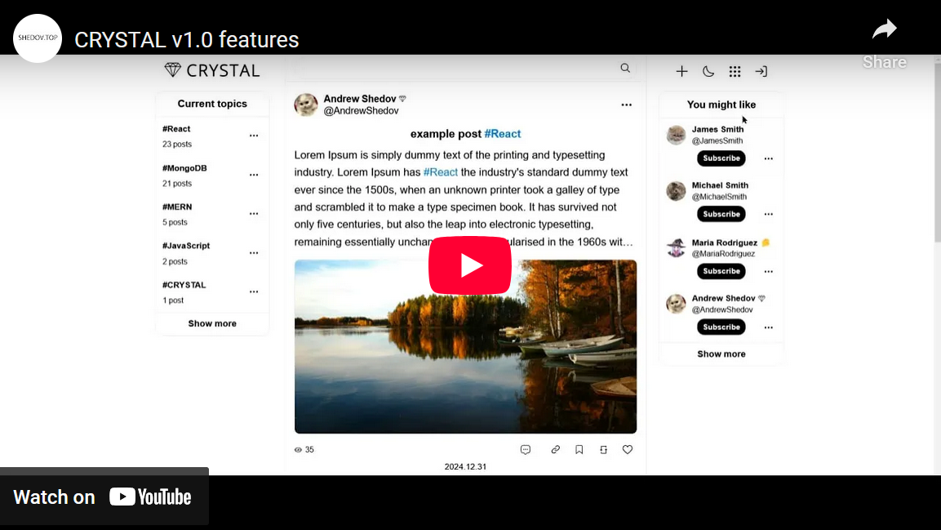Open options beside Andrew Shedov suggestion
Image resolution: width=941 pixels, height=530 pixels.
click(x=769, y=327)
